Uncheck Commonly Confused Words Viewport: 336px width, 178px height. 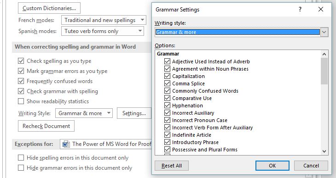(x=167, y=91)
